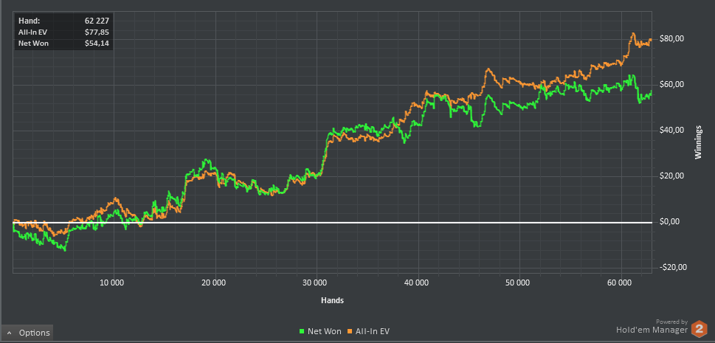Click the Hand value 62 227
The image size is (715, 343).
97,21
